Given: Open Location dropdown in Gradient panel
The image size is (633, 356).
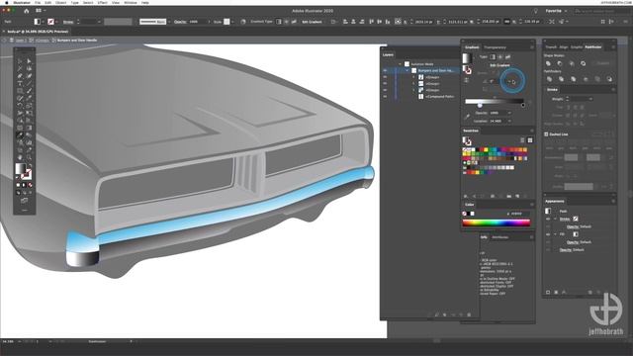Looking at the screenshot, I should (509, 121).
